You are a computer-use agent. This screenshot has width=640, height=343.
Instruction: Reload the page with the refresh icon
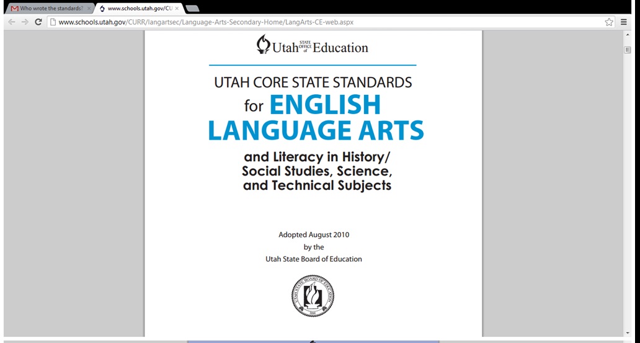tap(38, 22)
